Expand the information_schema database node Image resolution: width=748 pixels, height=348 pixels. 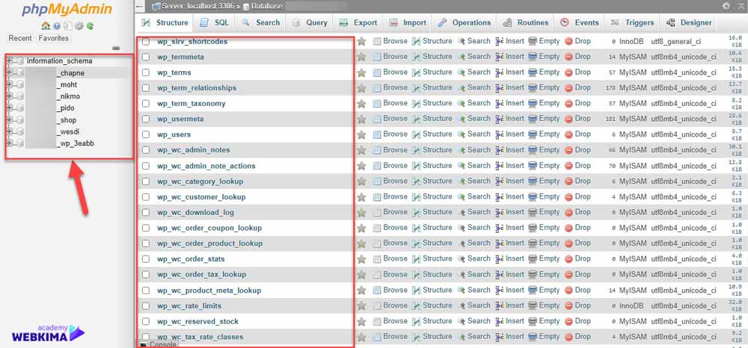[x=9, y=61]
